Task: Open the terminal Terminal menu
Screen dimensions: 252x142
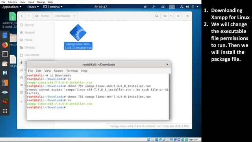Action: pyautogui.click(x=72, y=71)
